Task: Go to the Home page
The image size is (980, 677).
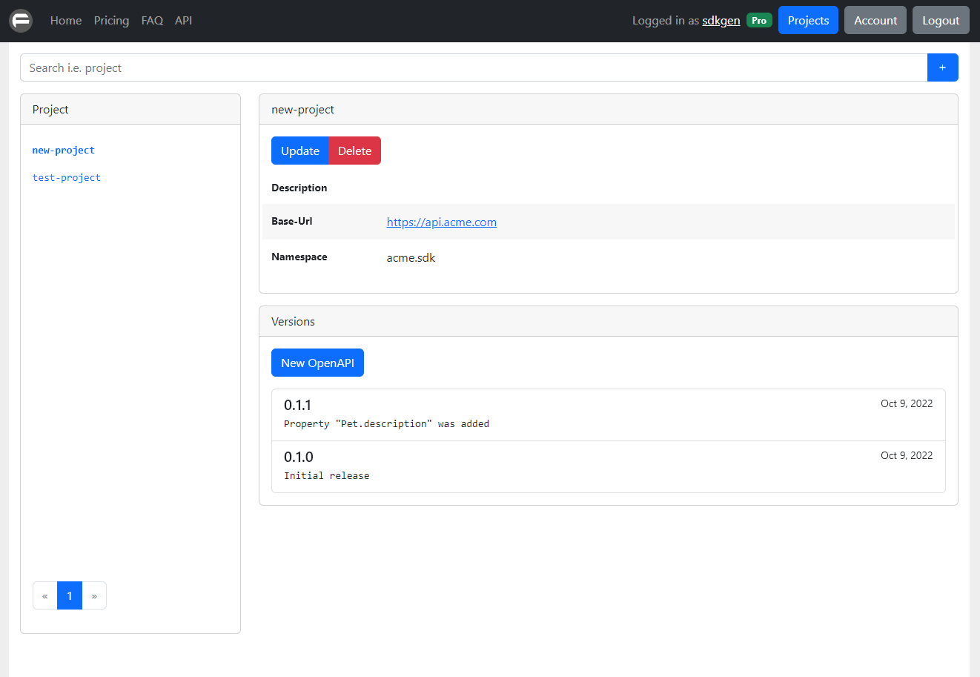Action: [x=66, y=21]
